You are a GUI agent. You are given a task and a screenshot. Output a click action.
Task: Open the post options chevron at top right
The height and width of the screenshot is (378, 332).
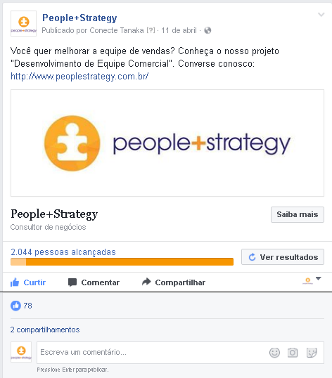(x=321, y=15)
